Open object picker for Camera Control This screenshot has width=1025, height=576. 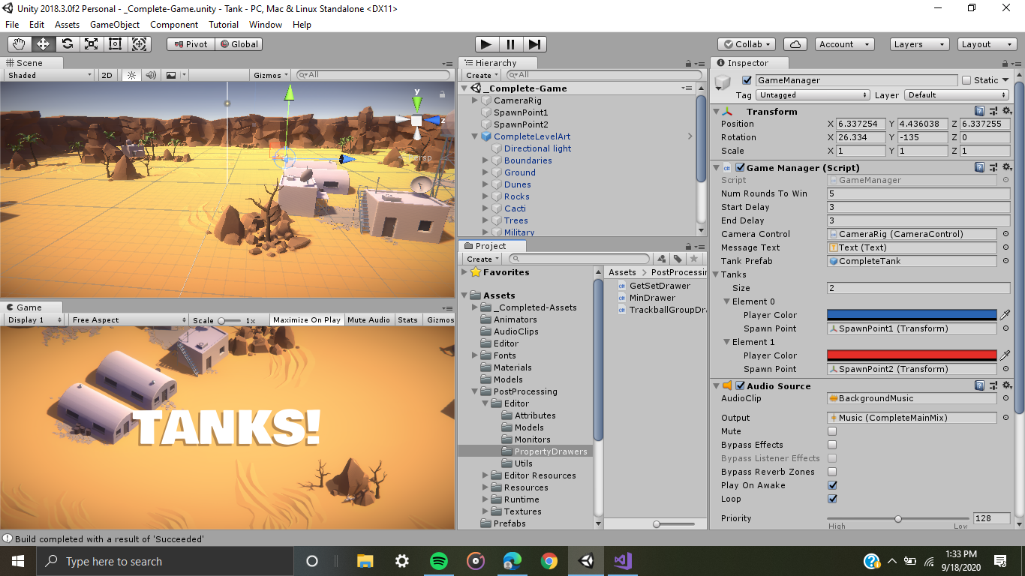click(1005, 234)
